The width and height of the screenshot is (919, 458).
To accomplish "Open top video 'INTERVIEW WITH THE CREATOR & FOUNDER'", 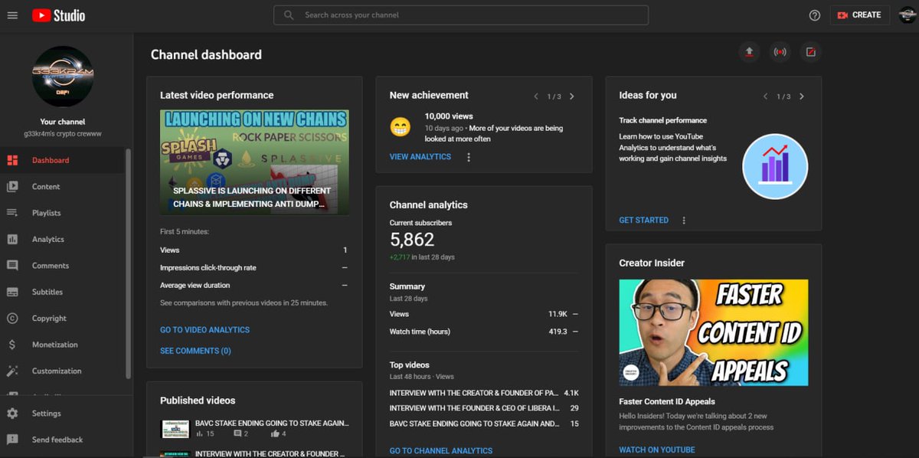I will point(484,393).
